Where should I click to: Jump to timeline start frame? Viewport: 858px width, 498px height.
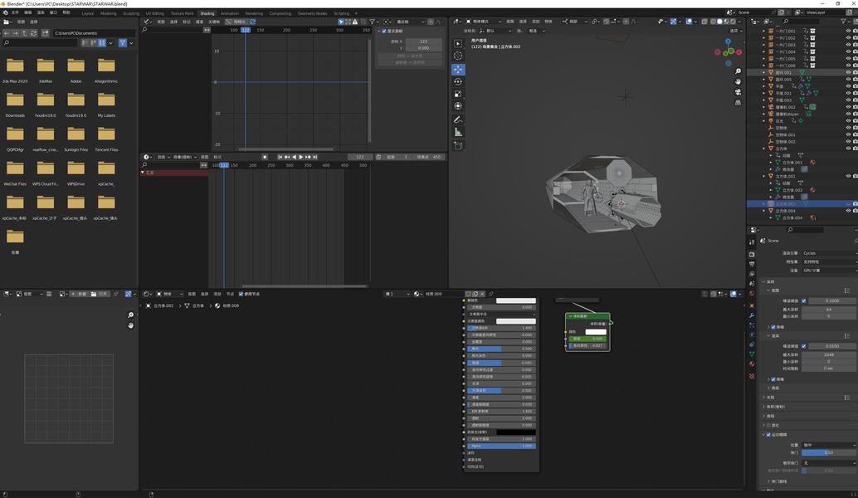pyautogui.click(x=280, y=157)
